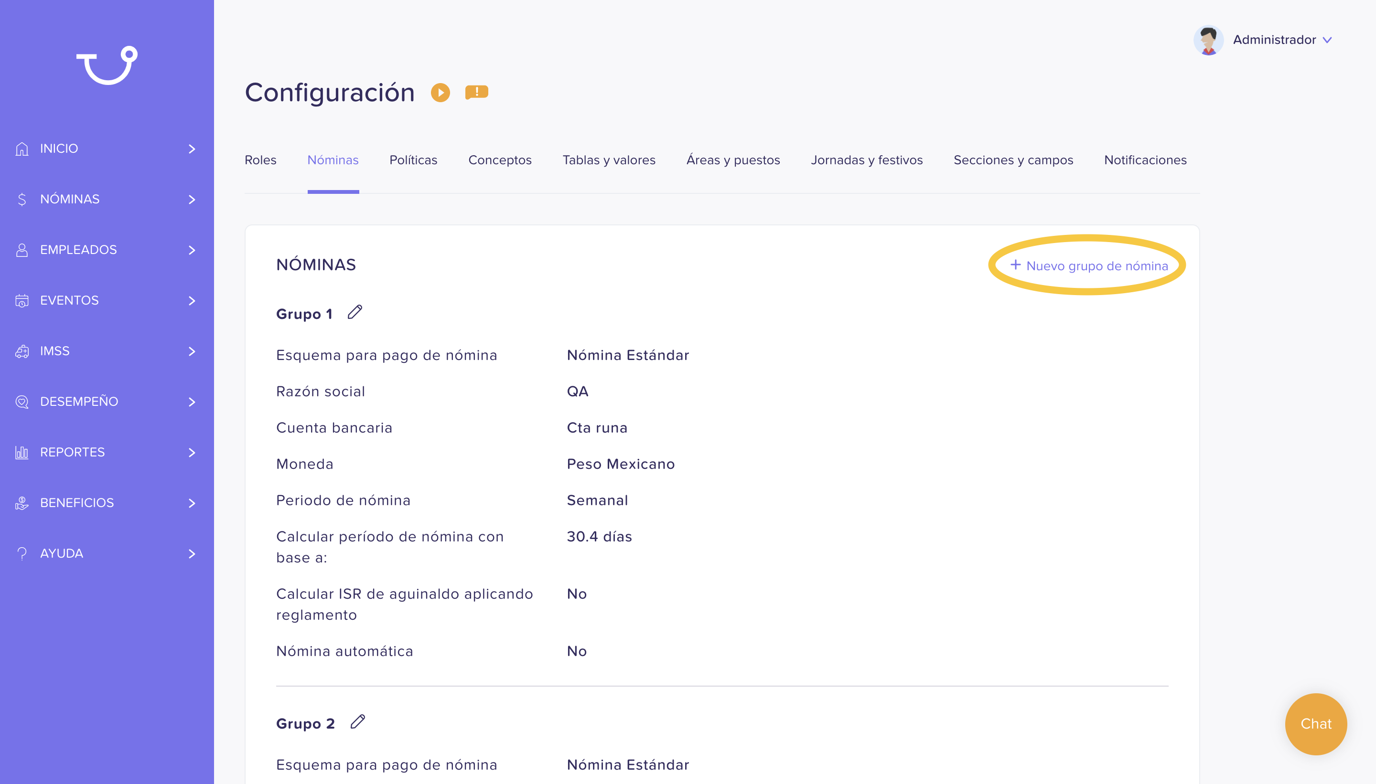Expand the EMPLEADOS sidebar chevron
This screenshot has width=1376, height=784.
(x=192, y=250)
